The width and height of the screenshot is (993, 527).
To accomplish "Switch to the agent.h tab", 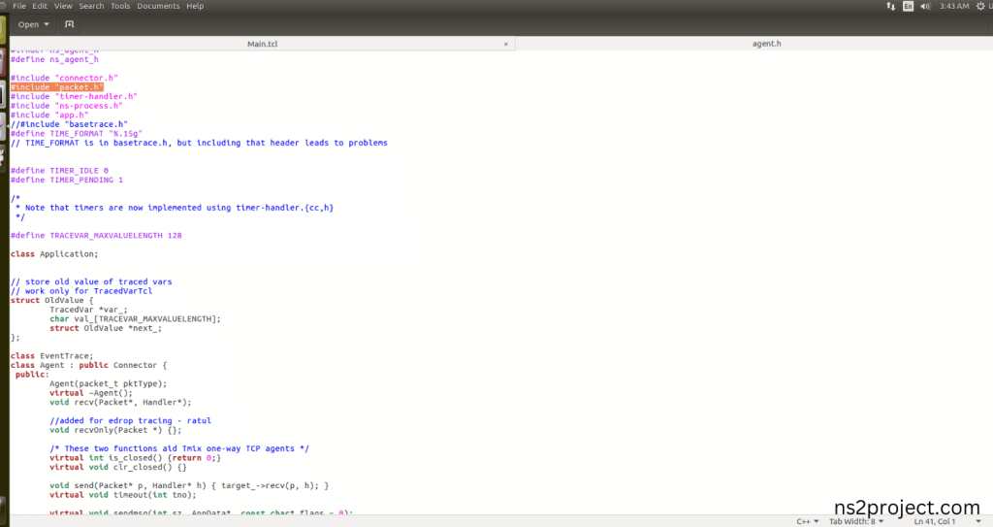I will tap(766, 44).
